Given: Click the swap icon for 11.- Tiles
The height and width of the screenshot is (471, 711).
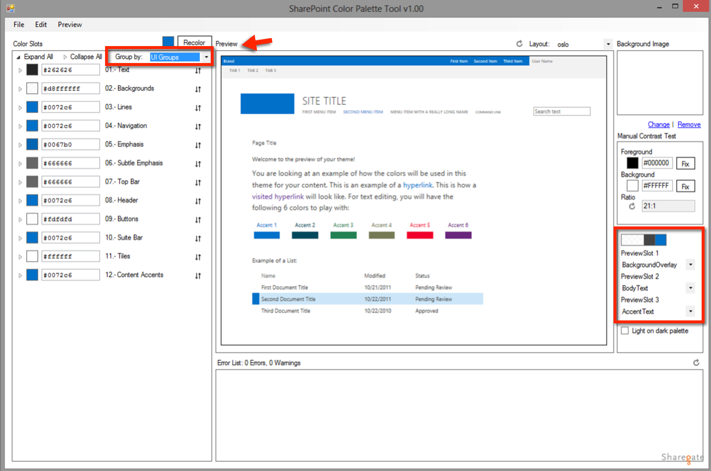Looking at the screenshot, I should [198, 257].
